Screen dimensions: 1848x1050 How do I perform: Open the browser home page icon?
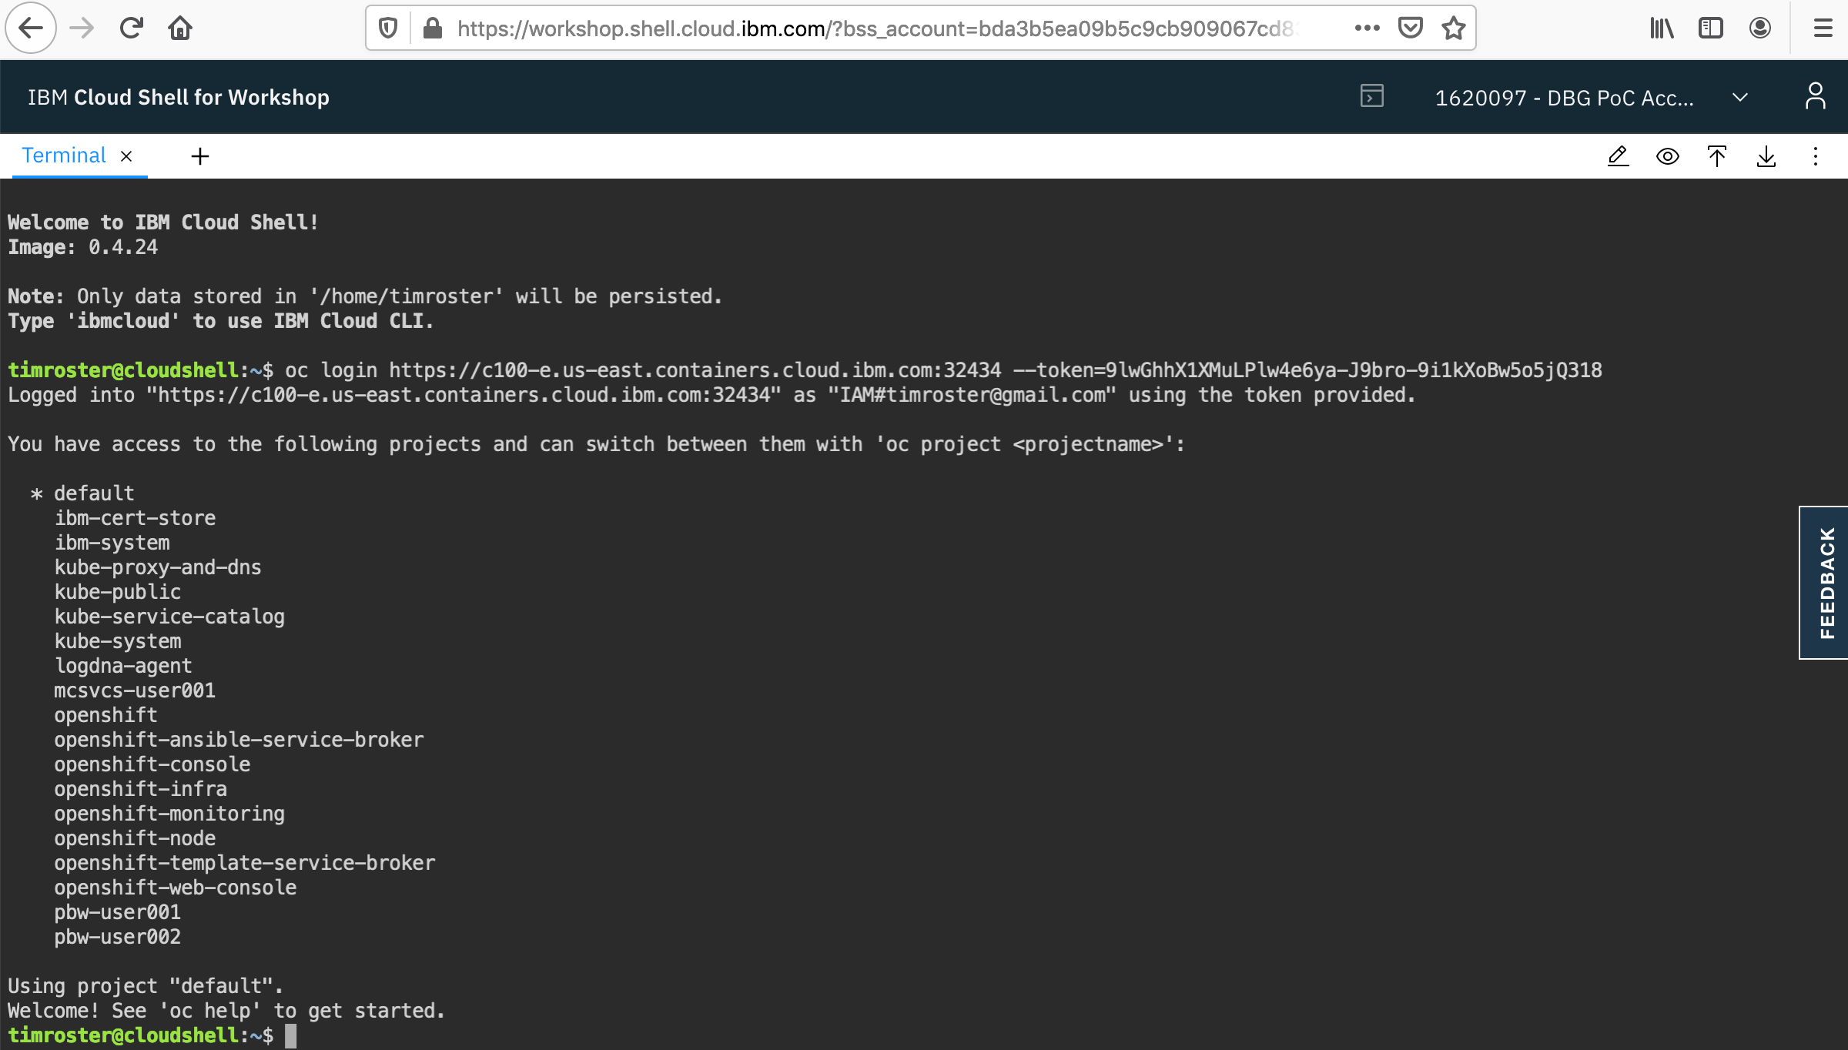(180, 28)
